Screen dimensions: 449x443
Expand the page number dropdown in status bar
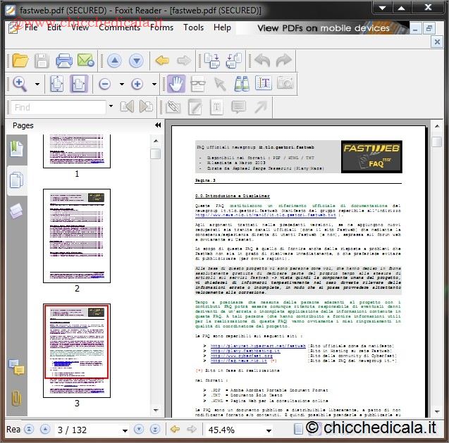pos(125,430)
